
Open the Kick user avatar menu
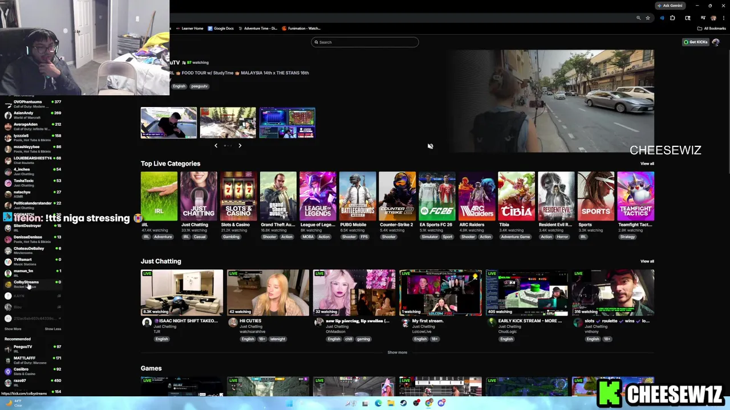(x=716, y=42)
